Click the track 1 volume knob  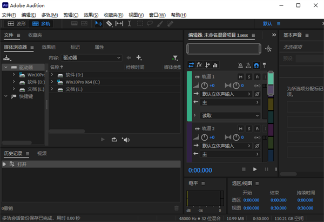tap(205, 86)
